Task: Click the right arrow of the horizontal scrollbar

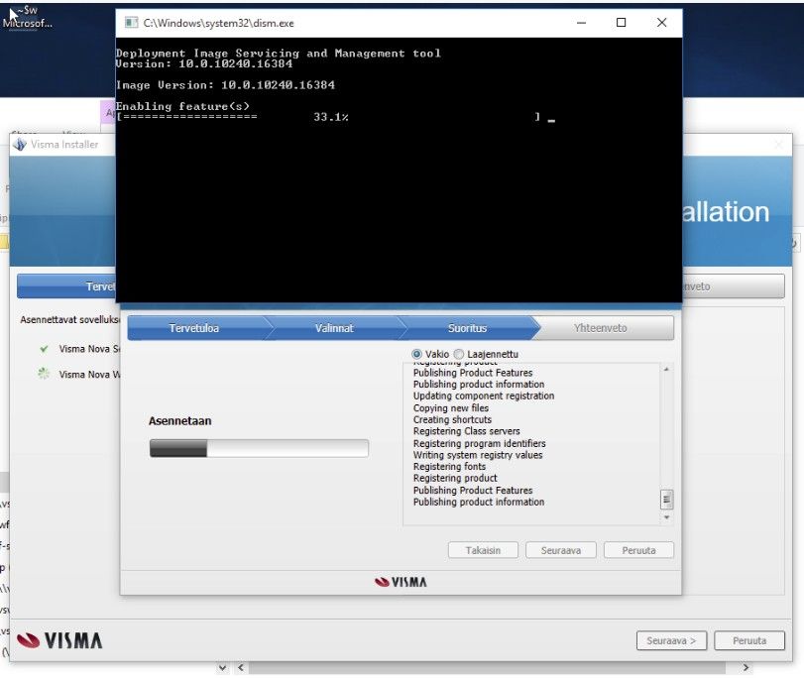Action: pos(746,668)
